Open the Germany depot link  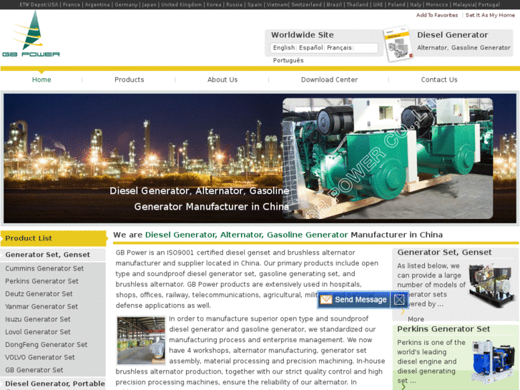[x=126, y=4]
